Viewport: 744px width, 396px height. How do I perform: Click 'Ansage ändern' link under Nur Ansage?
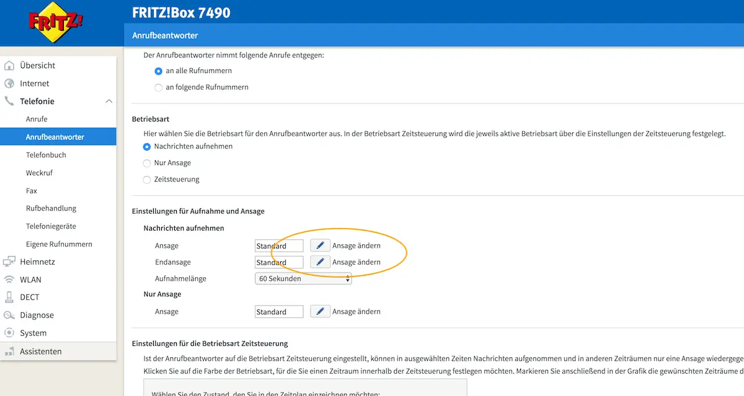(356, 312)
